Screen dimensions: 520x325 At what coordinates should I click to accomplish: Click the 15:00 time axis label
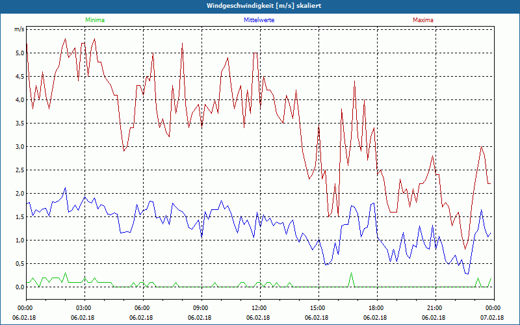click(x=317, y=308)
